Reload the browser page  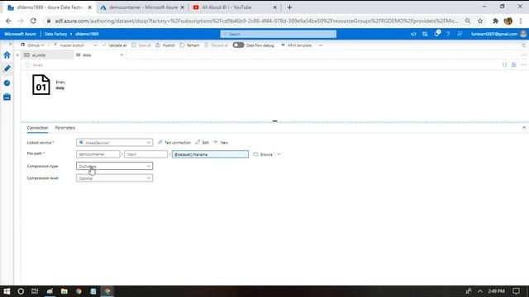pyautogui.click(x=33, y=21)
